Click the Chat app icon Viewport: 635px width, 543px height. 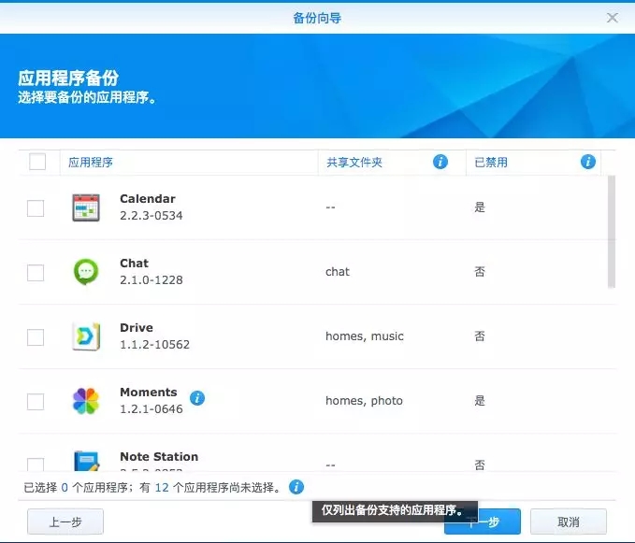(86, 272)
